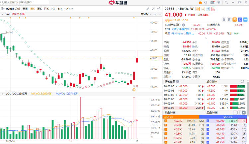Select ask level 5 at 41.200
This screenshot has height=144, width=249.
[226, 138]
